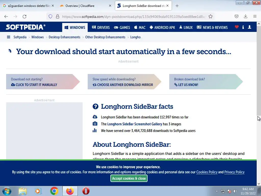Viewport: 261px width, 196px height.
Task: Click the volume speaker tray icon
Action: point(235,191)
